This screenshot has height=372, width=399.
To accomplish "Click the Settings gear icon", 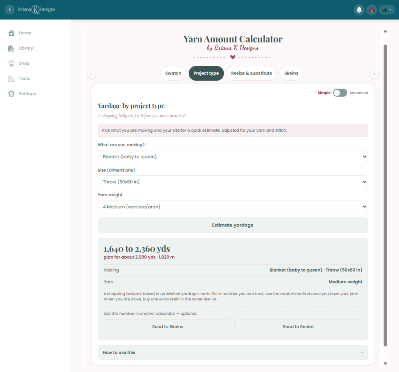I will point(11,94).
